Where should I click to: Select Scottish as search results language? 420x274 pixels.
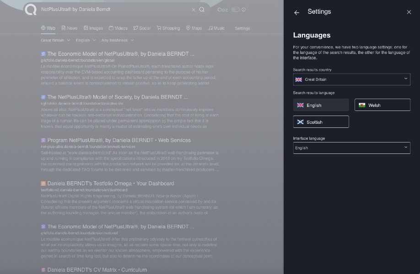click(x=321, y=122)
